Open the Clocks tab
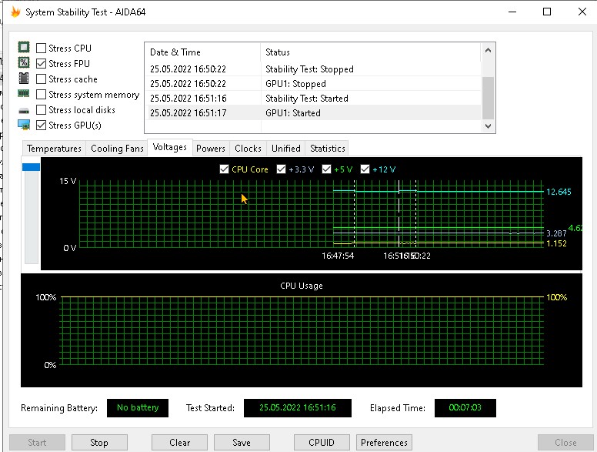This screenshot has width=597, height=452. [x=248, y=149]
